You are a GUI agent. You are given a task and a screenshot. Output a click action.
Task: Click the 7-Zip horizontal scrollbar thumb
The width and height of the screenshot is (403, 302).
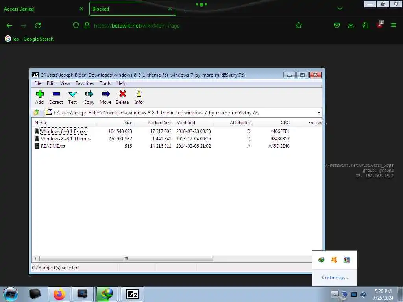[126, 259]
